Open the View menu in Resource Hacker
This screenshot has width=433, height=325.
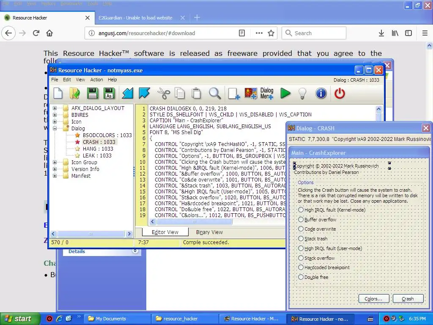coord(80,80)
